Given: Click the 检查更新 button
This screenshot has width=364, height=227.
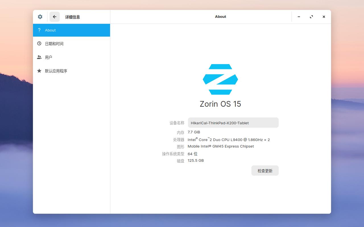Looking at the screenshot, I should [x=265, y=171].
